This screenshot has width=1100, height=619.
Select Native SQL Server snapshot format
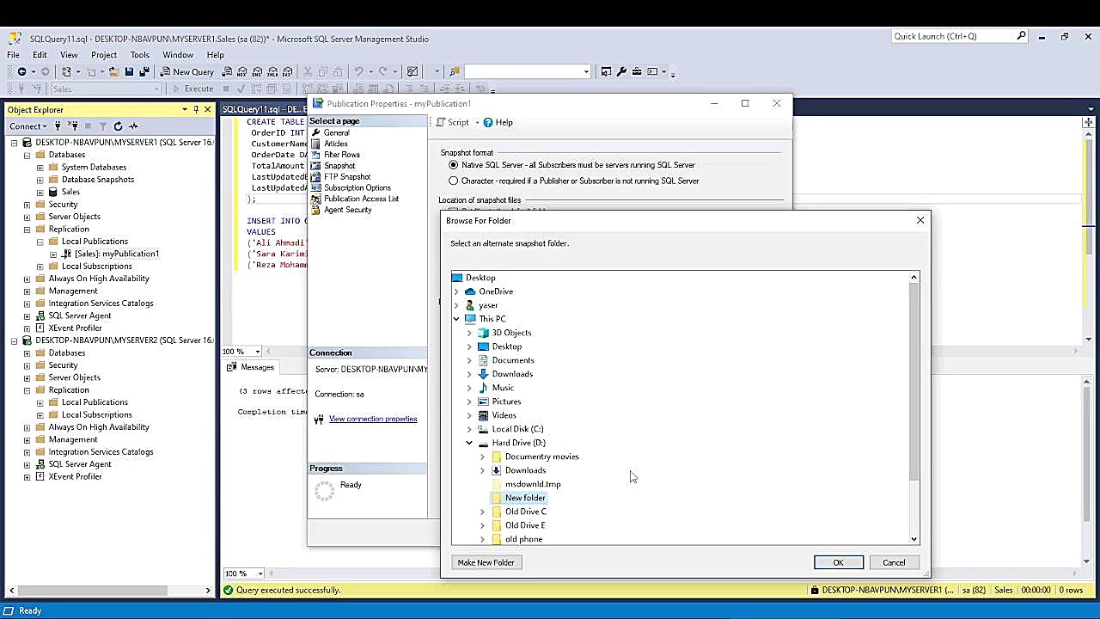coord(454,165)
